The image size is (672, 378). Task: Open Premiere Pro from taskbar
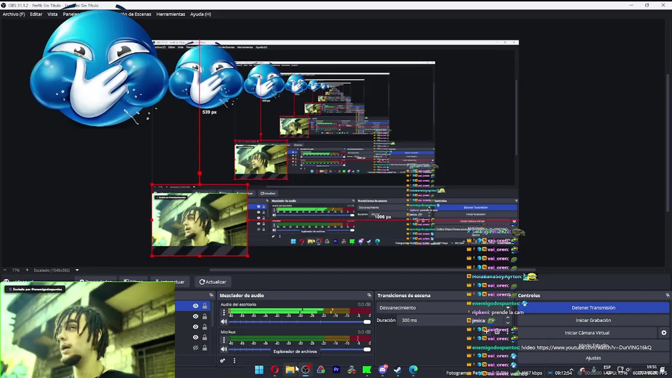coord(336,370)
